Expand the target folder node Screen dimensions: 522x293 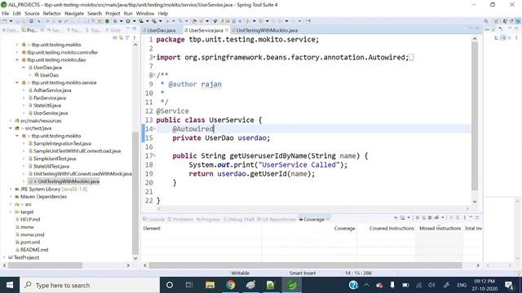coord(11,212)
